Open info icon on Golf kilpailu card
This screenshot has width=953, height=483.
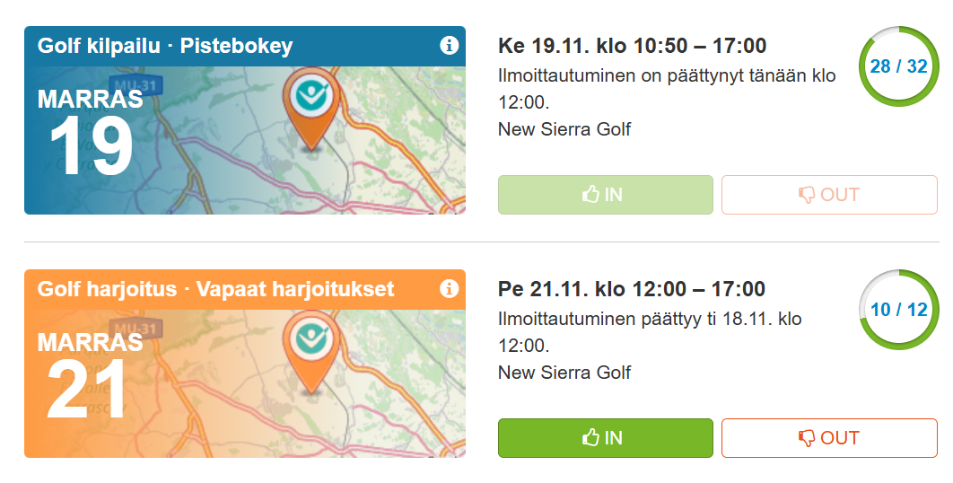[450, 46]
